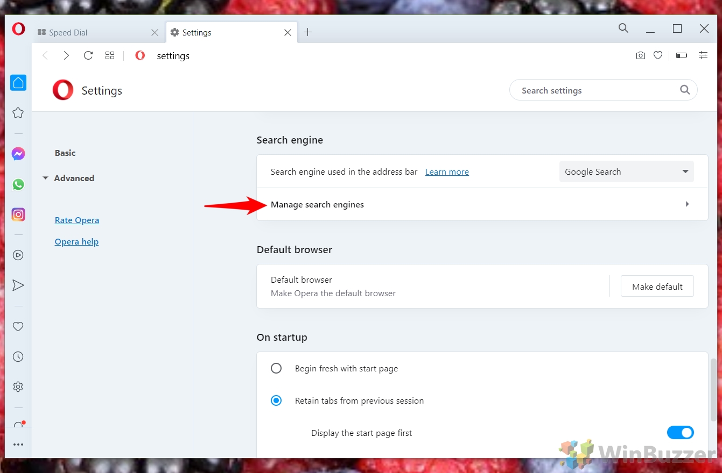The image size is (722, 473).
Task: Open Instagram in the sidebar
Action: click(x=18, y=214)
